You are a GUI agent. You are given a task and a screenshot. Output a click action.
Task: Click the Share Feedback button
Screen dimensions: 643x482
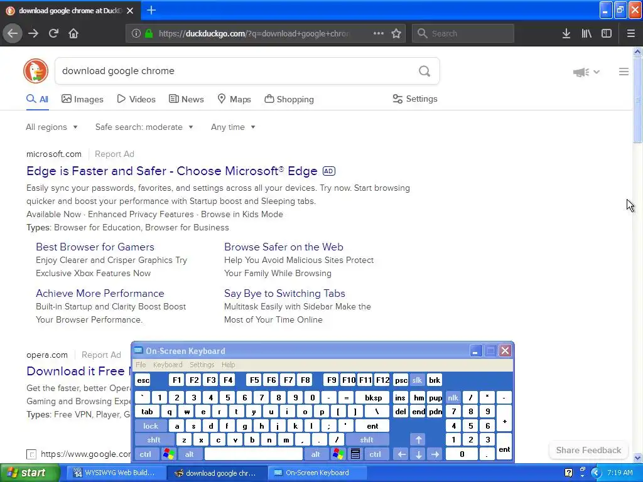point(588,450)
